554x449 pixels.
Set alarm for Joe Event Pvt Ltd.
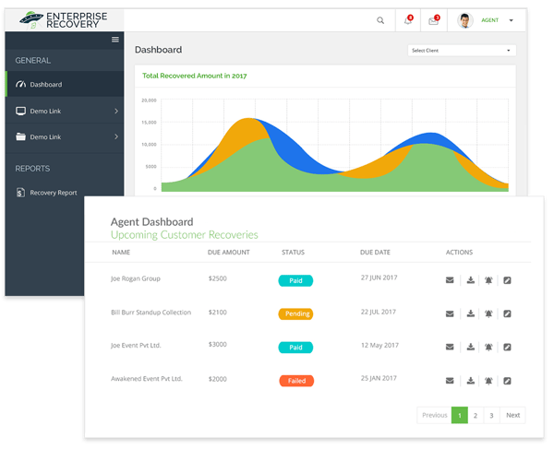[488, 347]
